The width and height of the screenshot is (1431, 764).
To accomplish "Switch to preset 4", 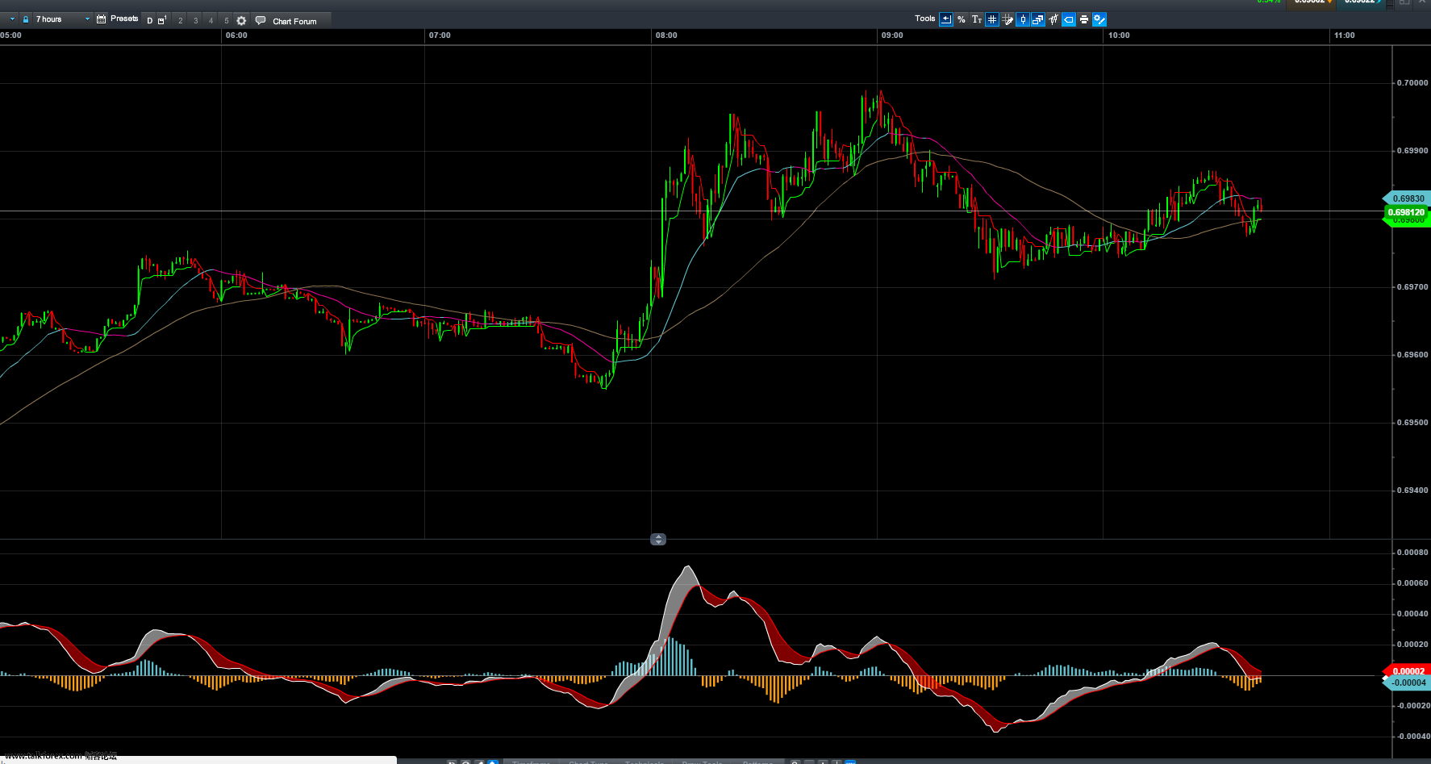I will 211,21.
